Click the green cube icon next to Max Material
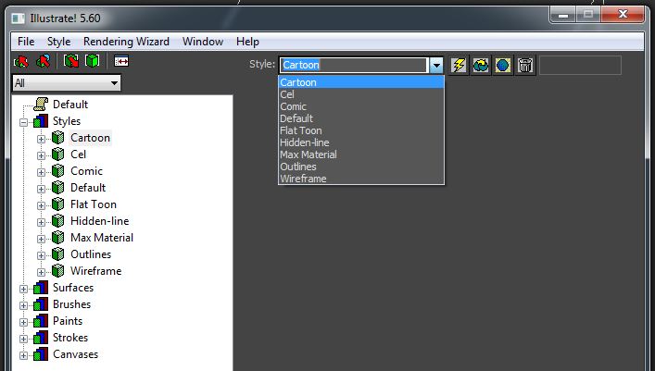Screen dimensions: 655x371 [x=58, y=238]
